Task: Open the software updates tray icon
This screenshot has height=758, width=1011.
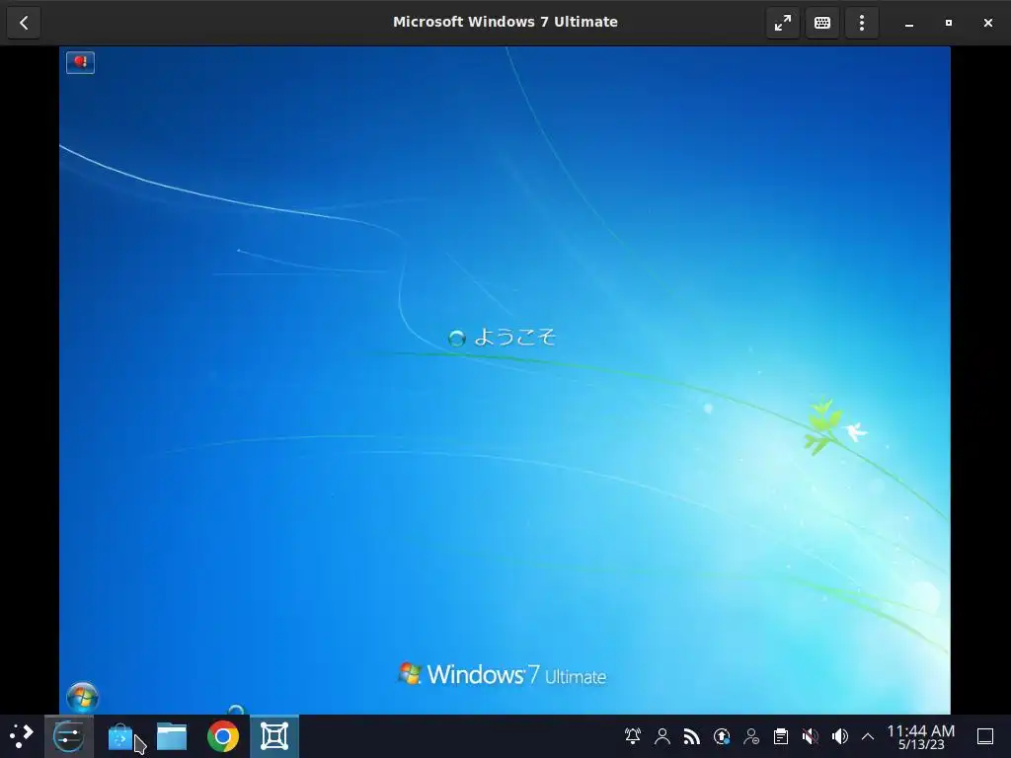Action: pos(722,736)
